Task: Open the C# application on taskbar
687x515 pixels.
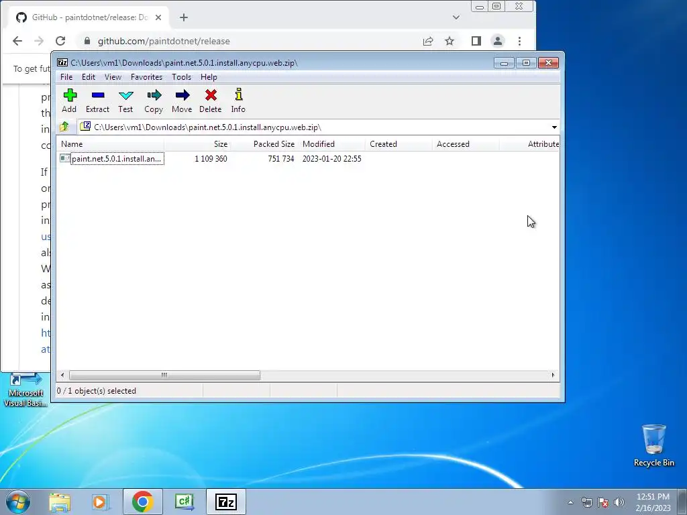Action: click(184, 502)
